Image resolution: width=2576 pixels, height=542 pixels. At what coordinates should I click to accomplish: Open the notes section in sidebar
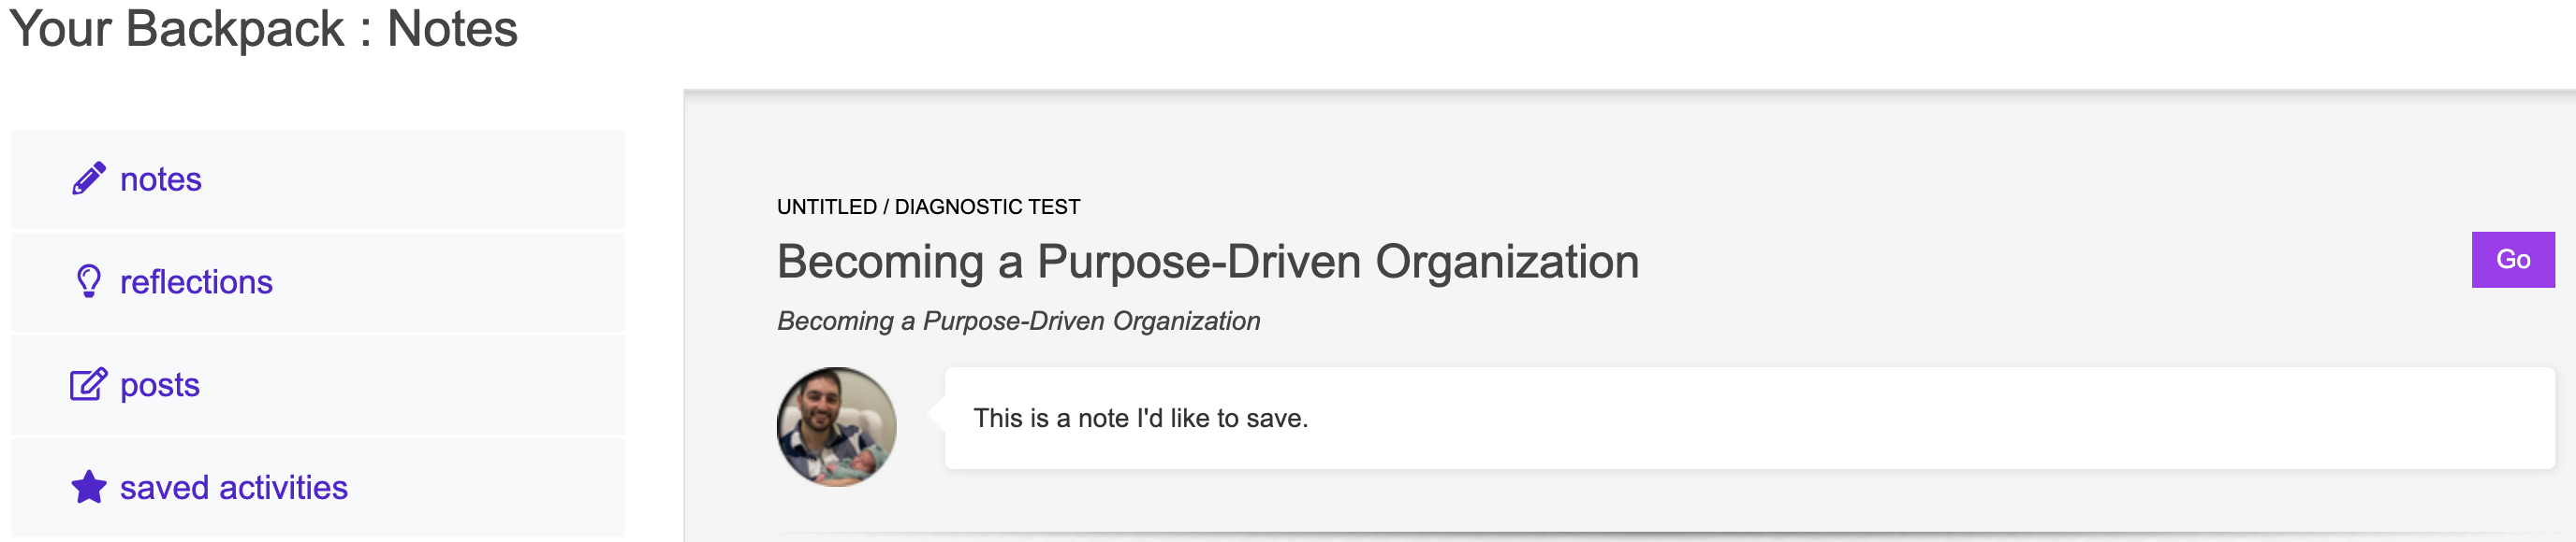[161, 179]
